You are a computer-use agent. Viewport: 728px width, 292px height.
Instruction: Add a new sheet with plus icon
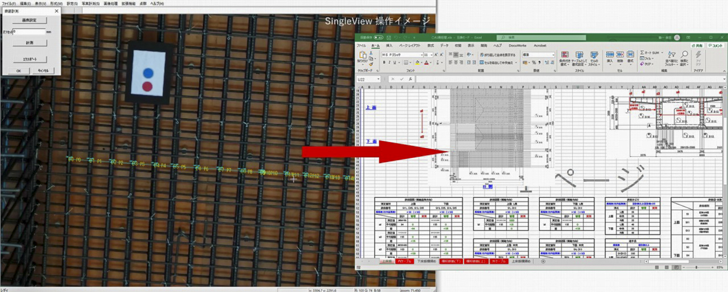point(543,261)
